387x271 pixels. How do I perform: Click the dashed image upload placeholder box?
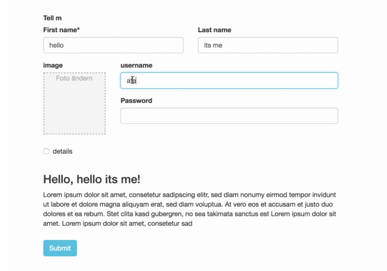(x=74, y=107)
